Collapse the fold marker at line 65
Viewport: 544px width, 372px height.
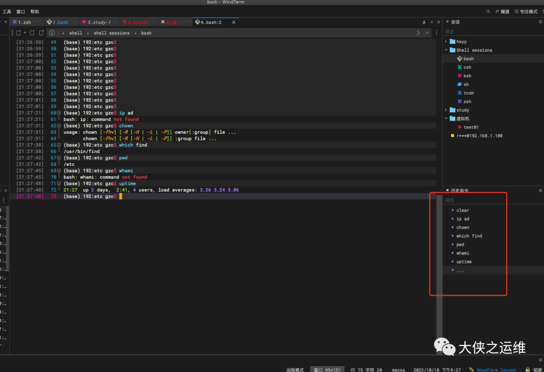(59, 145)
